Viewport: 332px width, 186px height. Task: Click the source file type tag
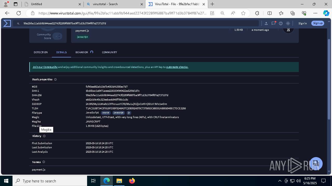pos(106,113)
